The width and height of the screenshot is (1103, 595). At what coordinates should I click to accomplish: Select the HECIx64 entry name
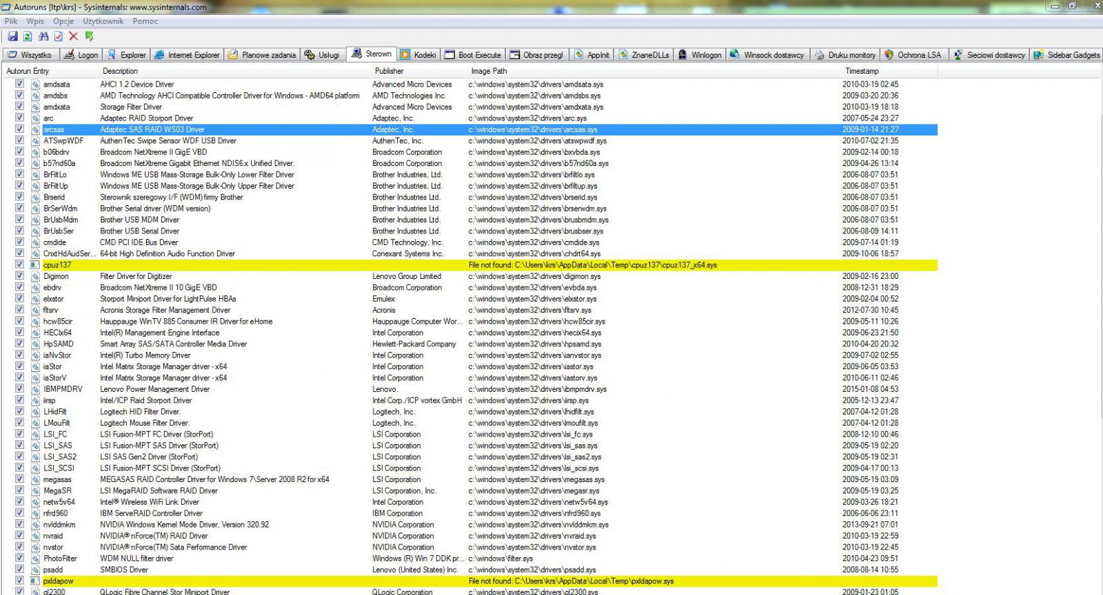click(x=57, y=333)
